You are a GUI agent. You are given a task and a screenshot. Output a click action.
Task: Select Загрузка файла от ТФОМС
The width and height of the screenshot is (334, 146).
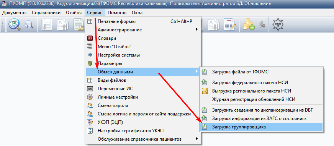click(x=261, y=72)
